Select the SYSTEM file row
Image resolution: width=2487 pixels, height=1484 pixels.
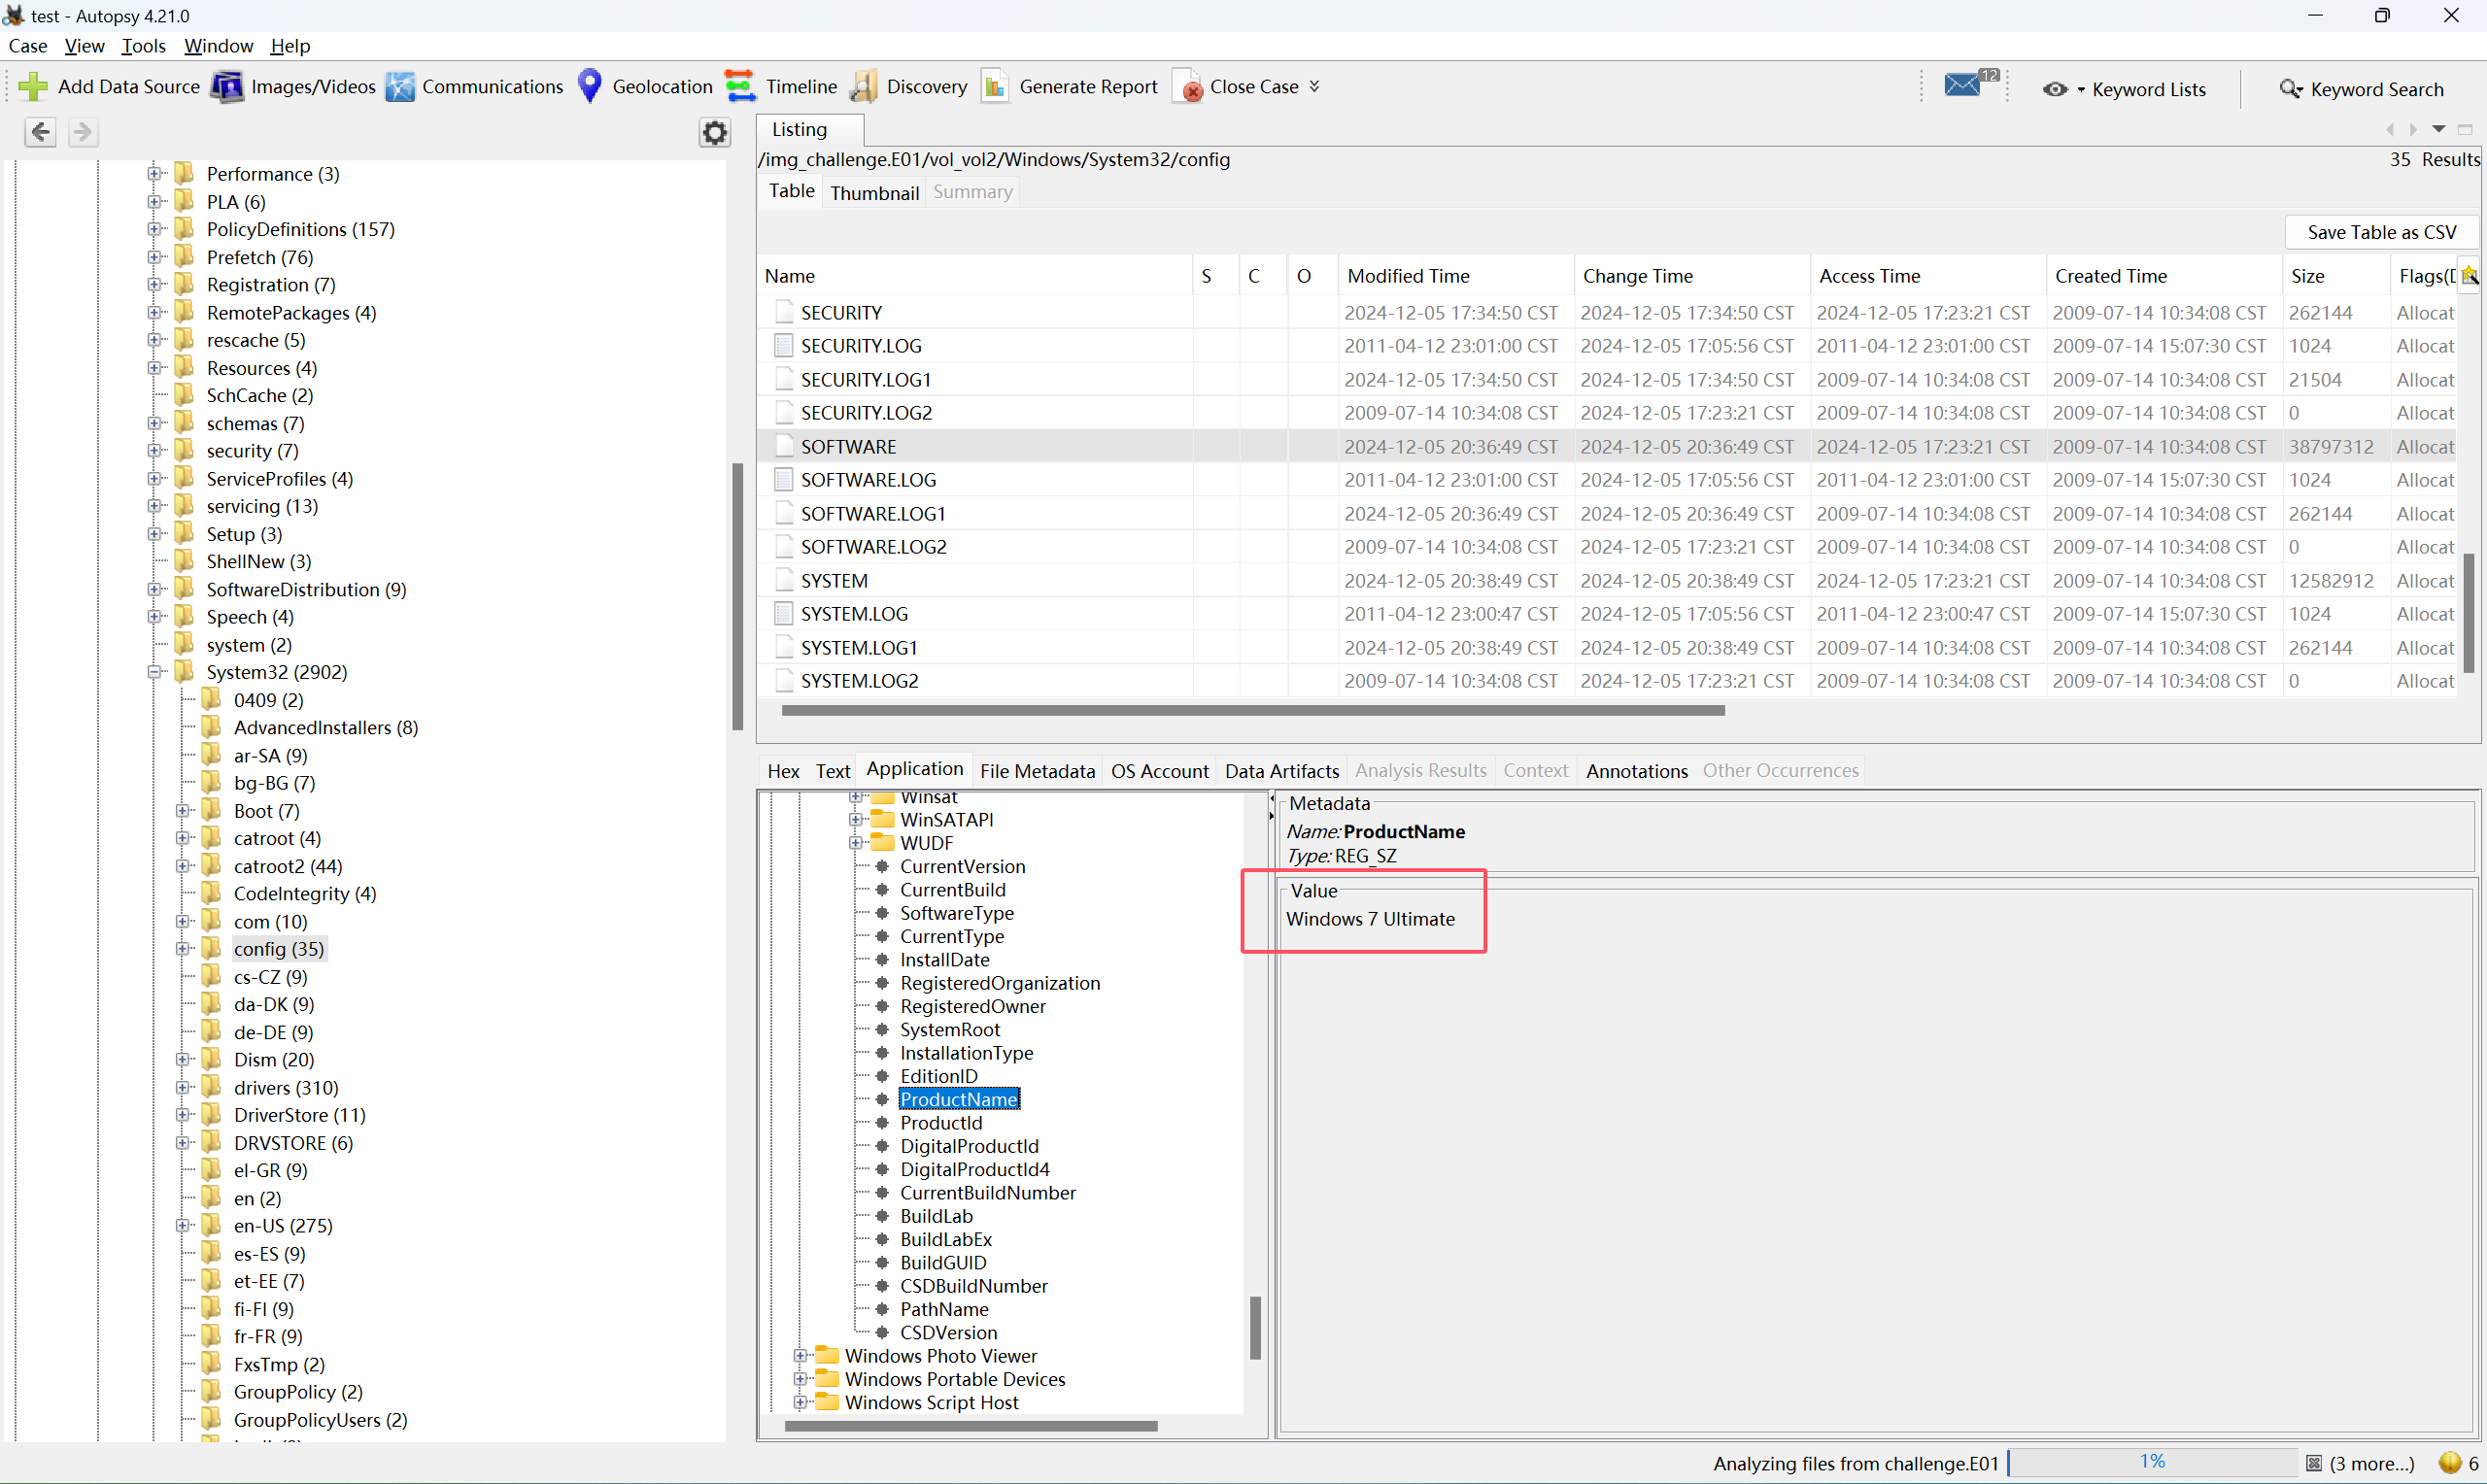(1607, 580)
